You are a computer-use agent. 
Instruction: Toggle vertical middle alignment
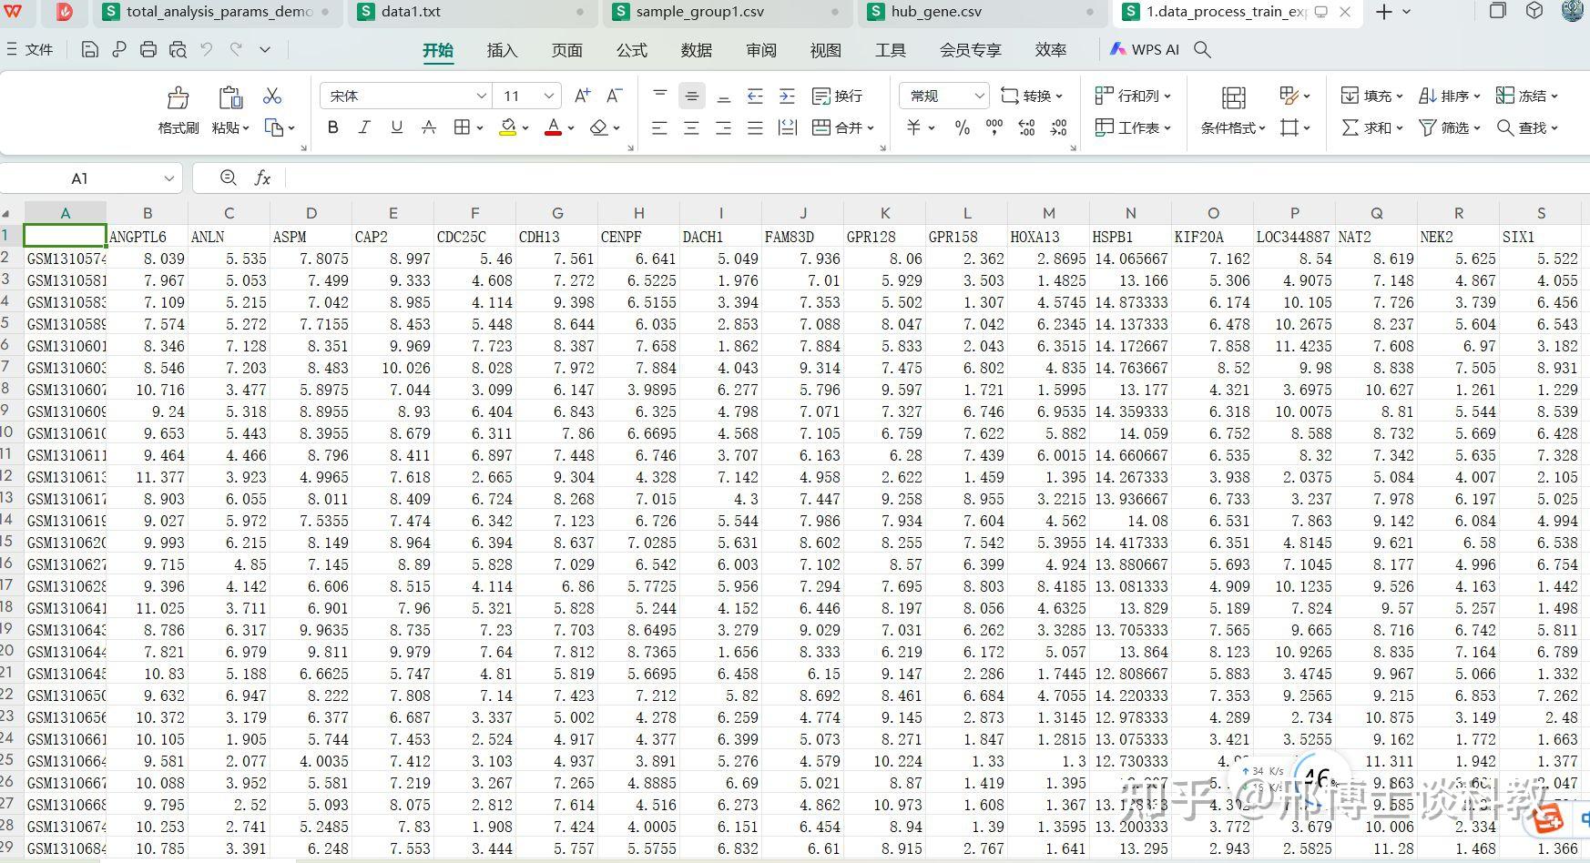692,96
